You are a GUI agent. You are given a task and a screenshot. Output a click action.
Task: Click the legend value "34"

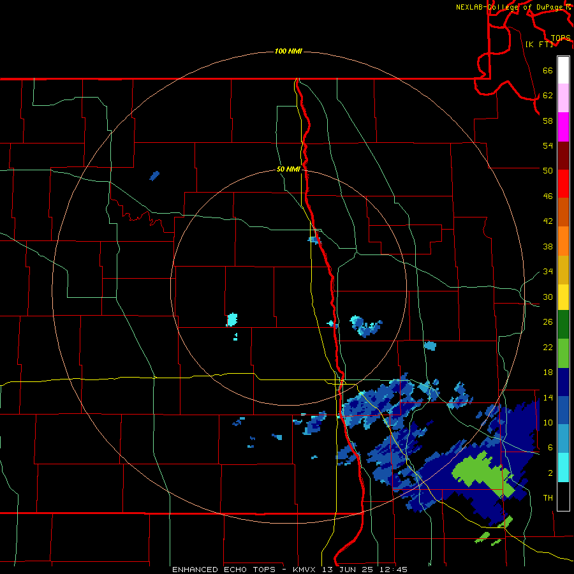point(548,272)
